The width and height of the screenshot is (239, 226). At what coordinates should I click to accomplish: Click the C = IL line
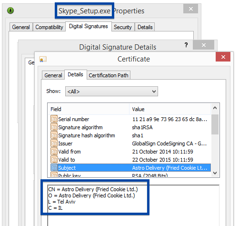55,208
